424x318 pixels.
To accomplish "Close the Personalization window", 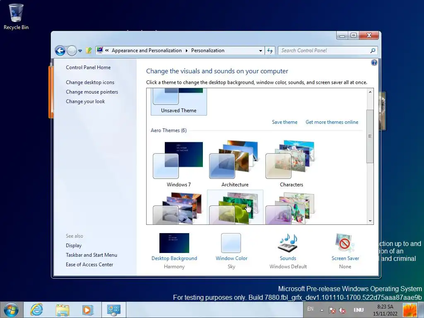I will click(369, 36).
